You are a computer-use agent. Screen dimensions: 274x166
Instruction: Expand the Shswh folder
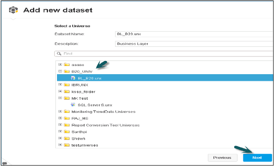coord(60,138)
